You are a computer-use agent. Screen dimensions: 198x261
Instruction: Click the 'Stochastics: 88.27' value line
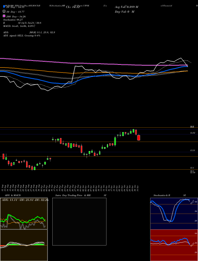pyautogui.click(x=13, y=20)
